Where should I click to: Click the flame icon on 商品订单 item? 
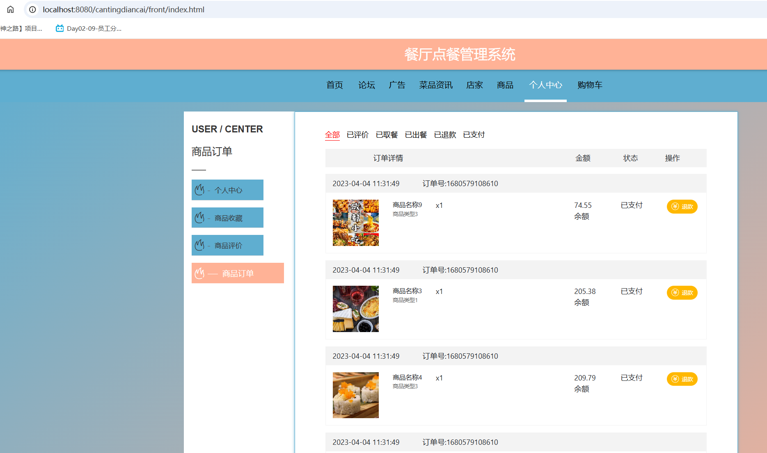[x=200, y=273]
